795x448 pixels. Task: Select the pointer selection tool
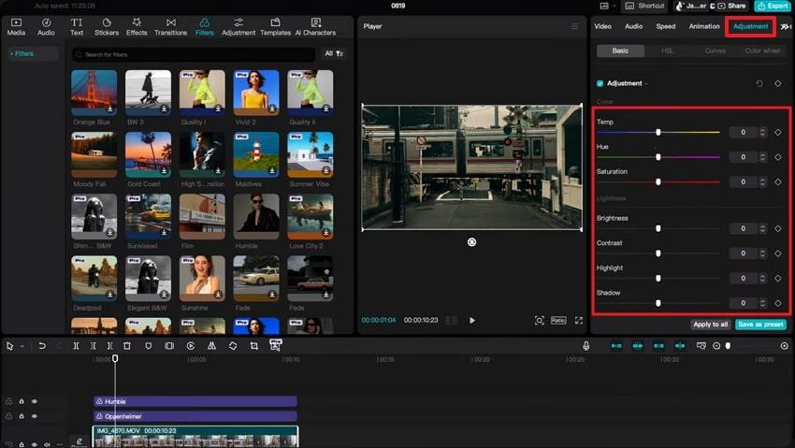[x=9, y=346]
